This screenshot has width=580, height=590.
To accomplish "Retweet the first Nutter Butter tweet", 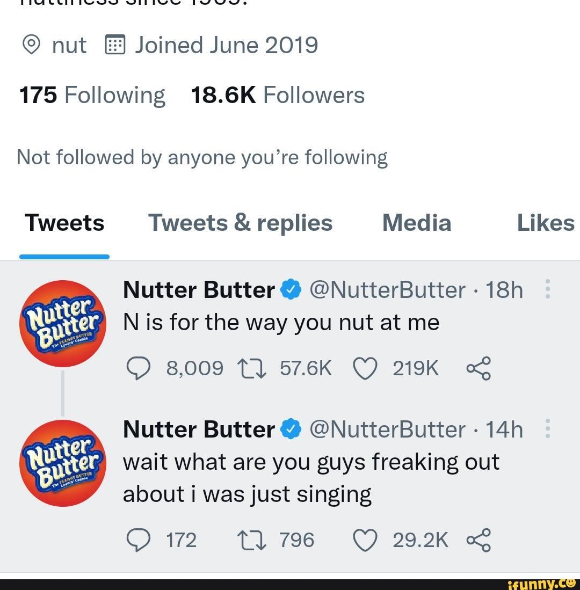I will point(251,368).
